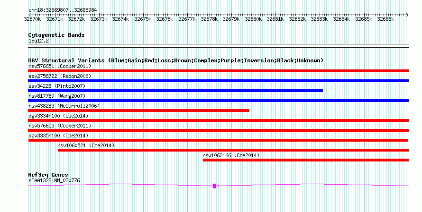Click the DGV Structural Variants track heading

[x=176, y=60]
